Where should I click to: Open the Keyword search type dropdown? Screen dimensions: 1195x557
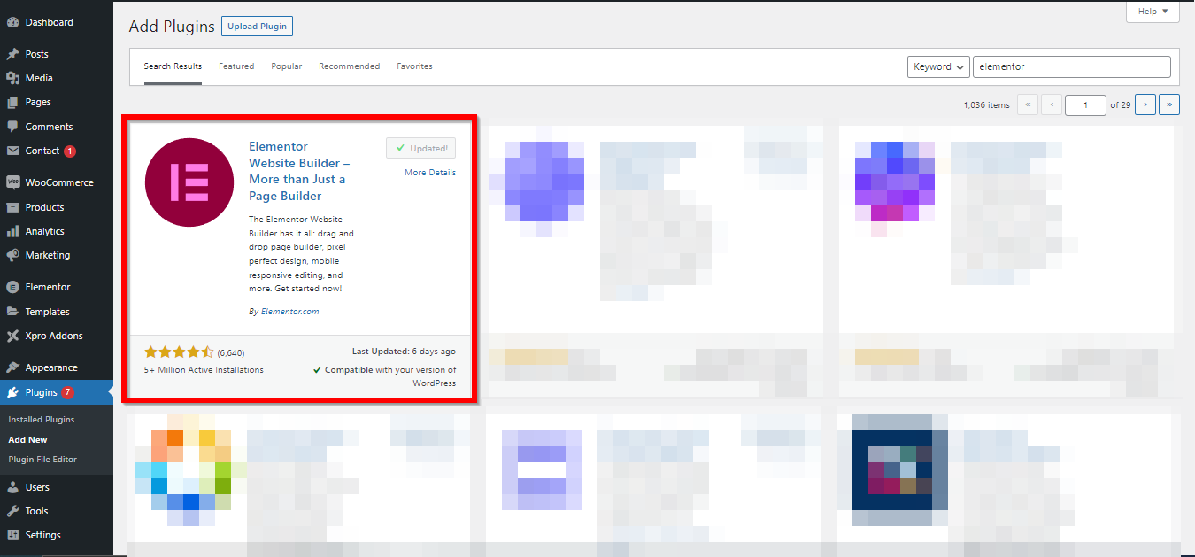[x=938, y=66]
